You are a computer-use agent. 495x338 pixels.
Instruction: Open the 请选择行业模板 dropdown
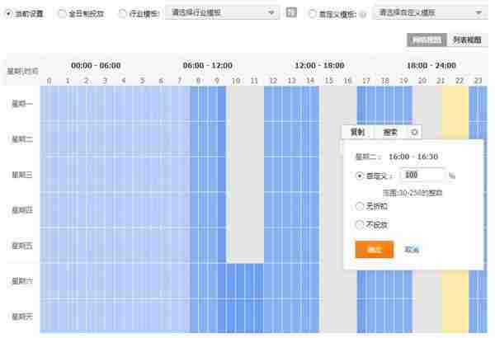[x=224, y=13]
